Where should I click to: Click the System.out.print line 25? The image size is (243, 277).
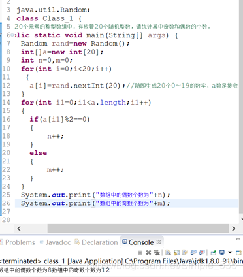[x=95, y=195]
